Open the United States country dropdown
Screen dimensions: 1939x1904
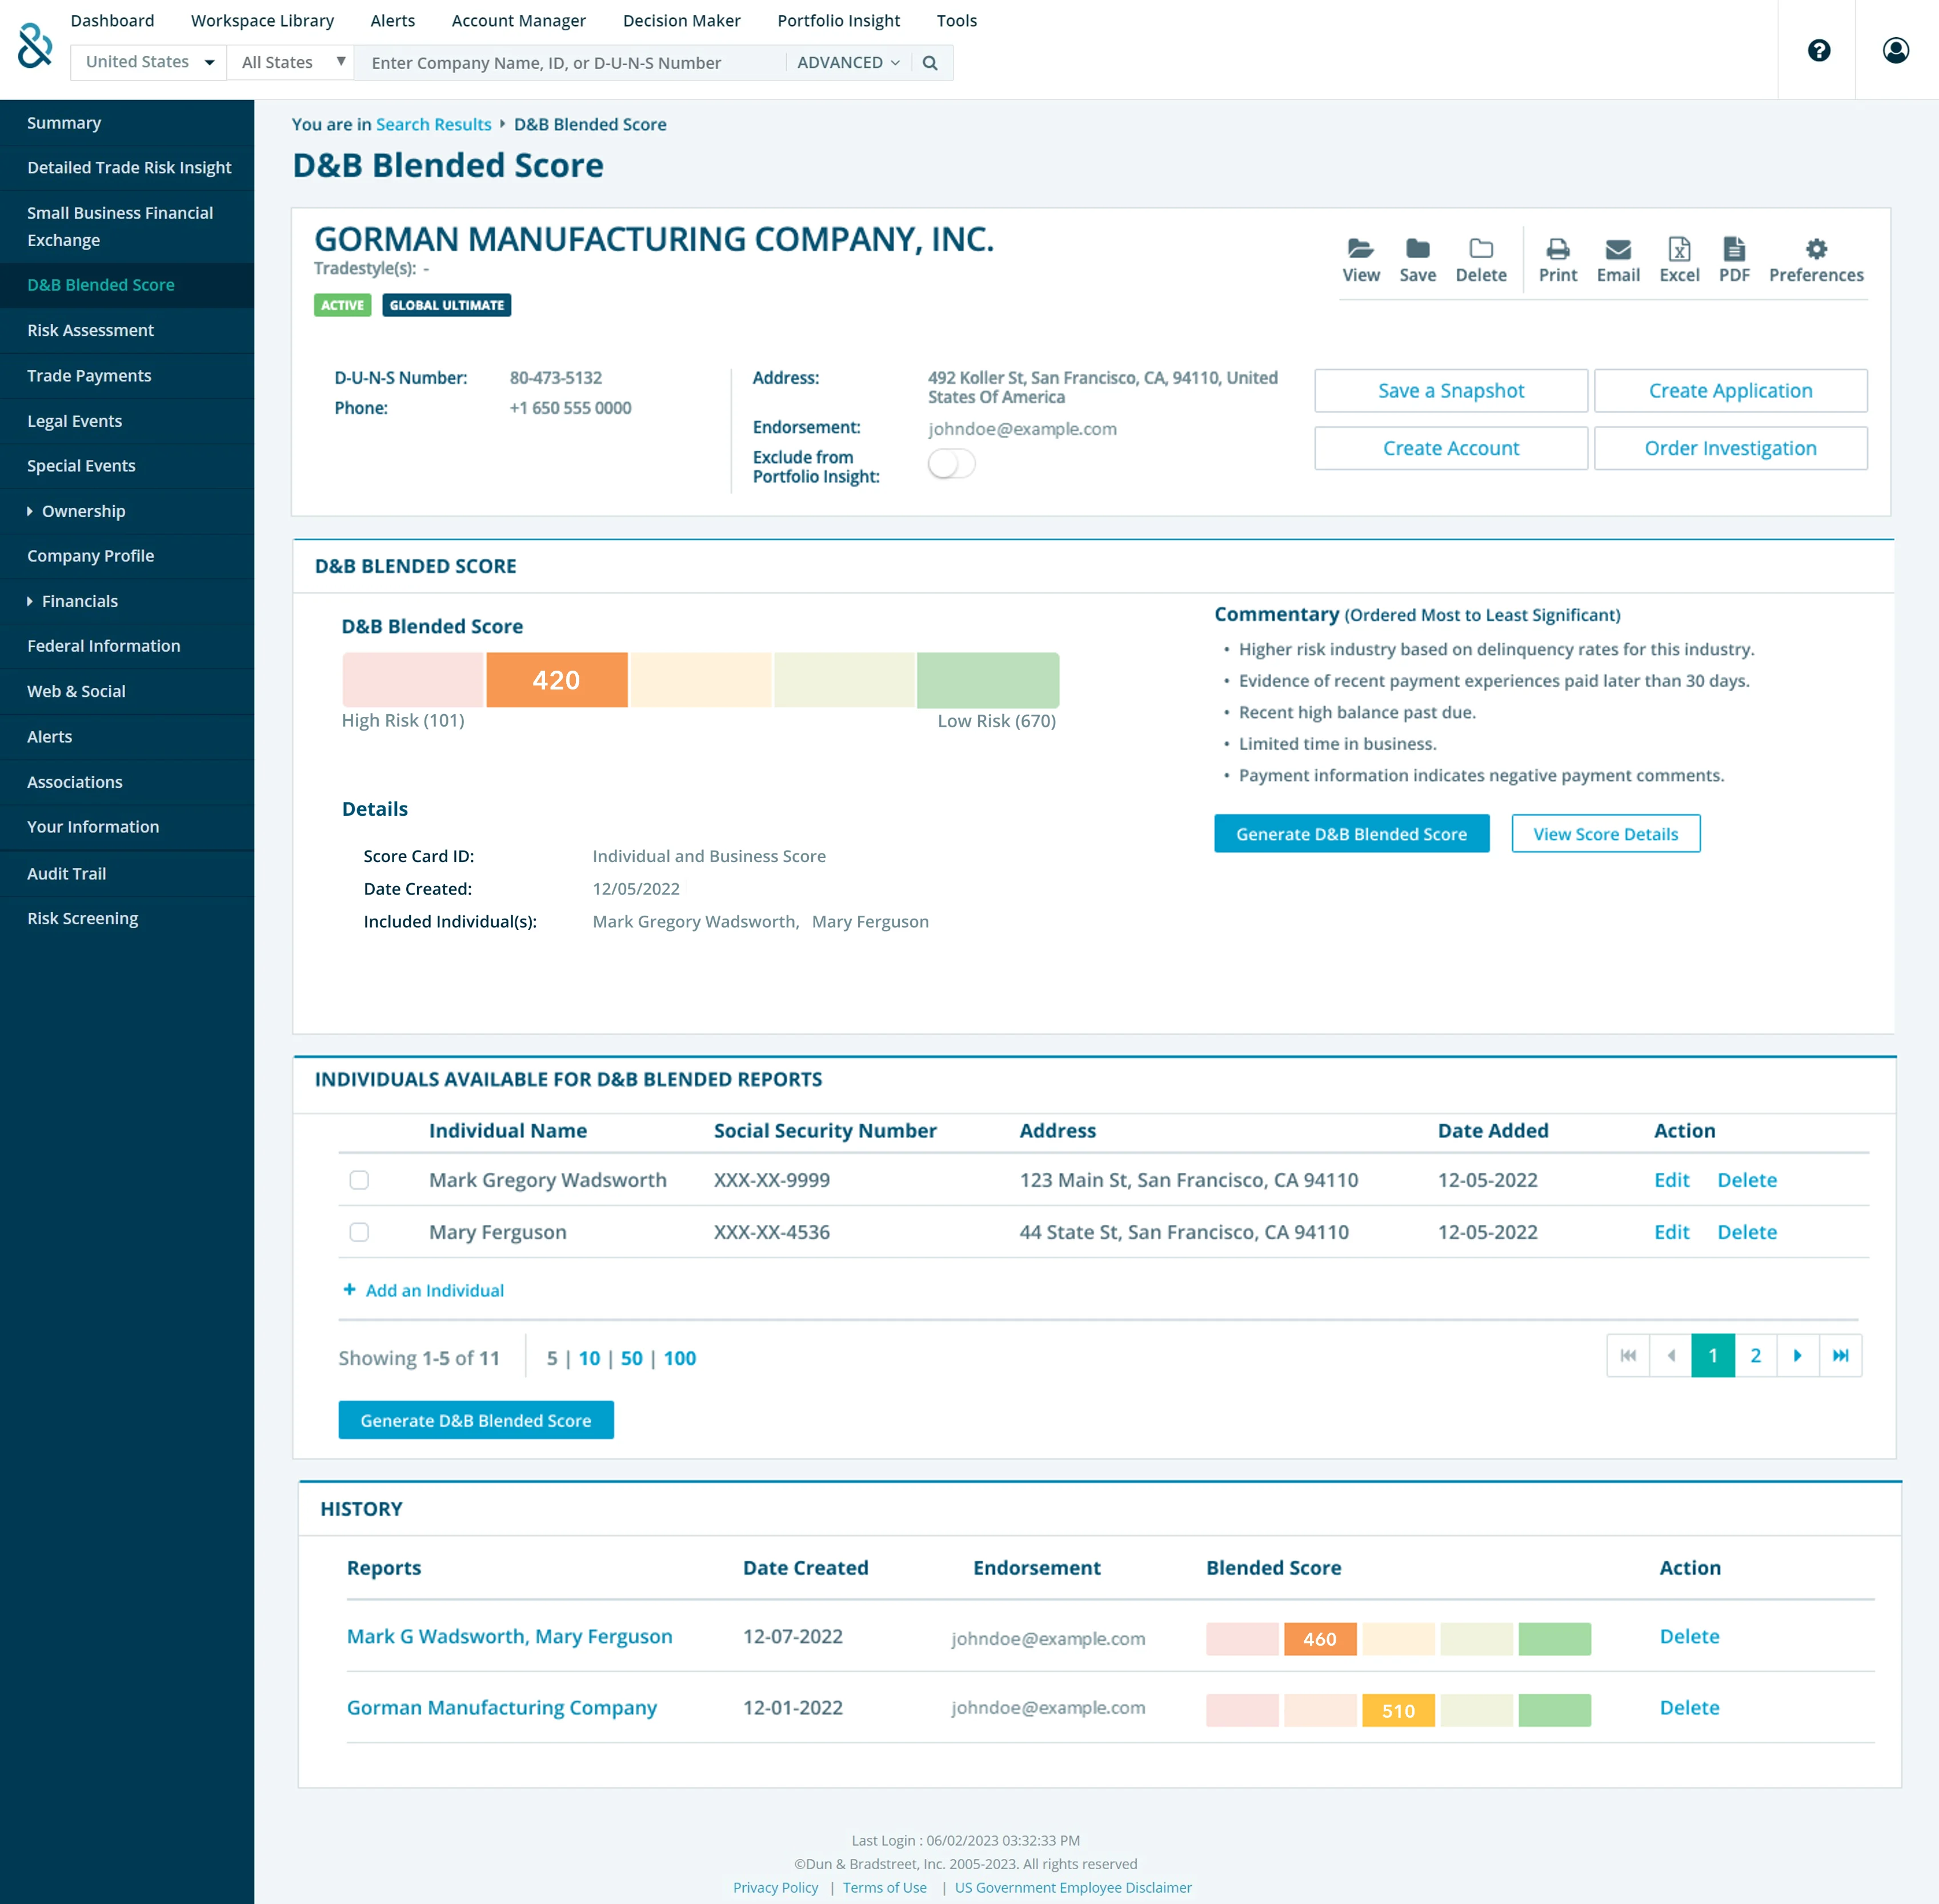[x=149, y=62]
